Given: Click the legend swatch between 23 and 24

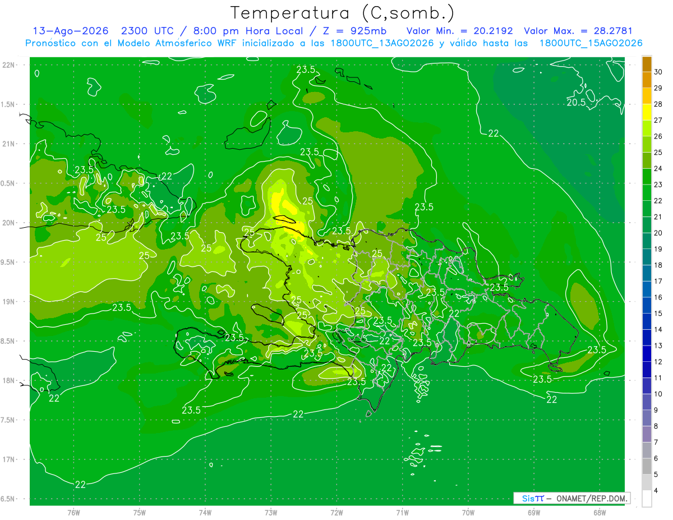Looking at the screenshot, I should [647, 177].
